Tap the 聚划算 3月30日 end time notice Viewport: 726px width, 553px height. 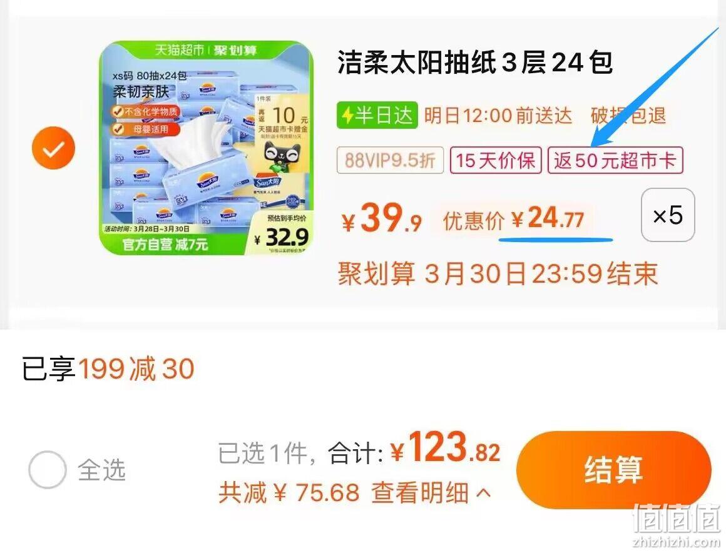click(x=498, y=273)
